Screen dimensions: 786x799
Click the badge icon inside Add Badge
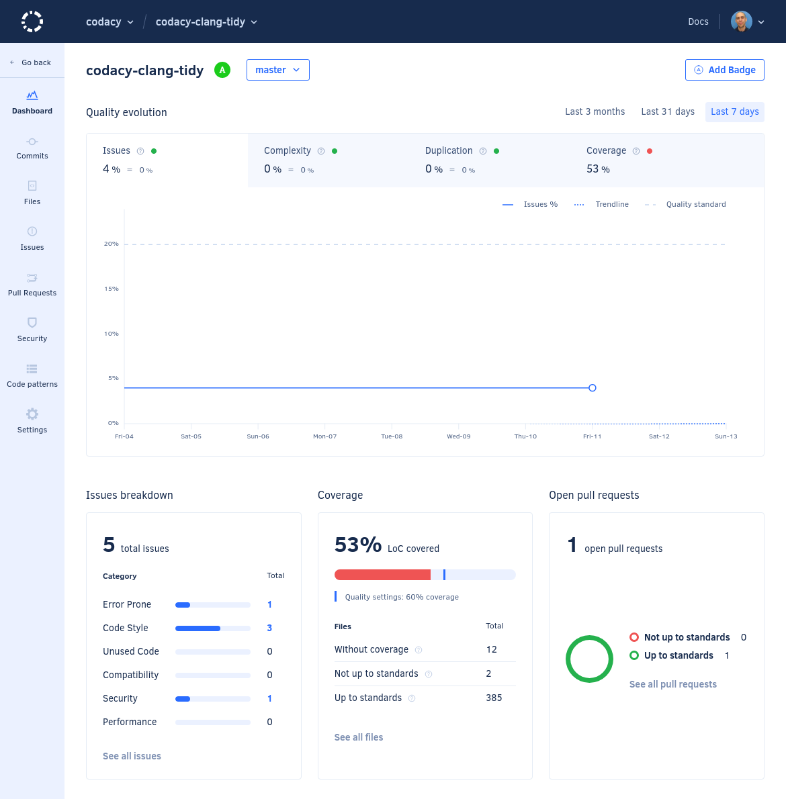[699, 70]
